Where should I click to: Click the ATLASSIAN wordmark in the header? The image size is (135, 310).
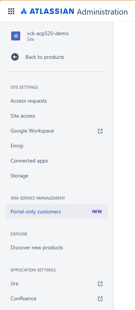pyautogui.click(x=52, y=11)
